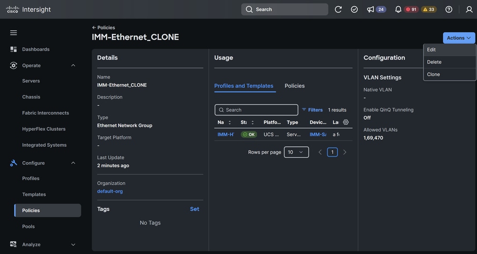Open Templates under Configure
This screenshot has height=254, width=477.
(x=34, y=194)
